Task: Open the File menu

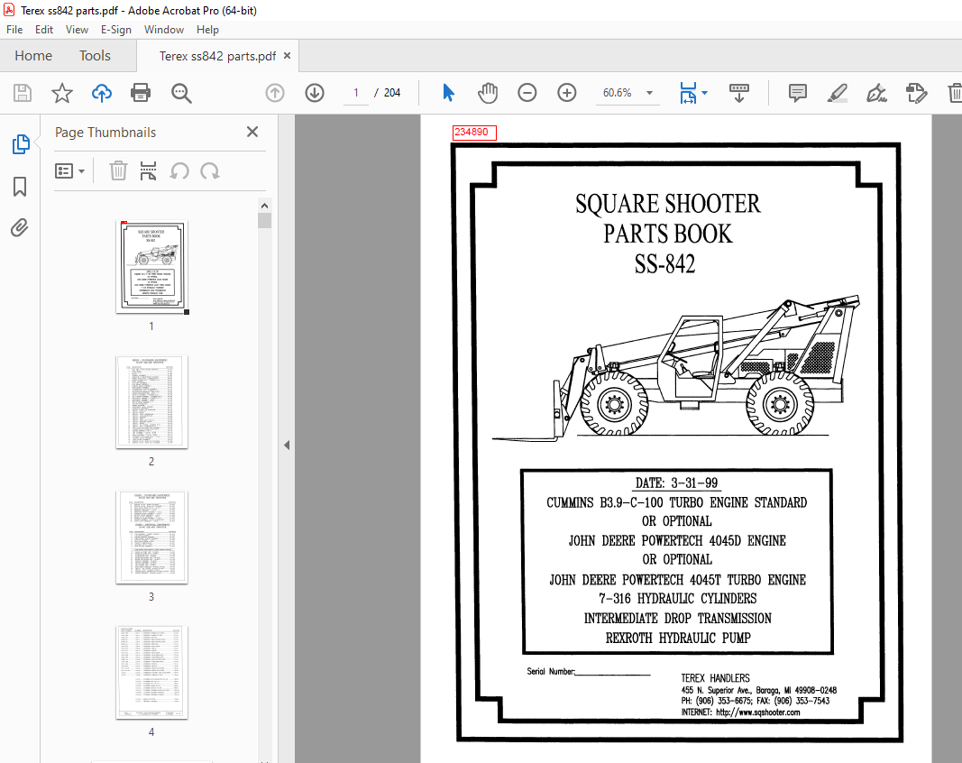Action: click(x=14, y=30)
